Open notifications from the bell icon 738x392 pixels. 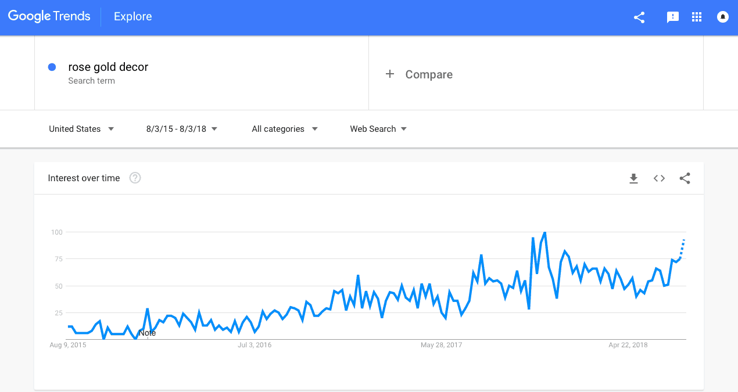722,17
